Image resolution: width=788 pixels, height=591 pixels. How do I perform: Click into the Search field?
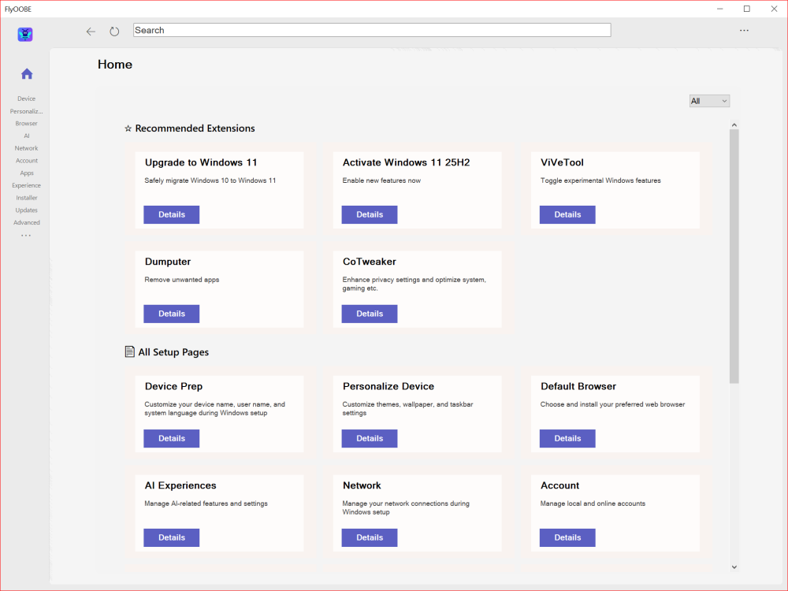click(x=372, y=30)
